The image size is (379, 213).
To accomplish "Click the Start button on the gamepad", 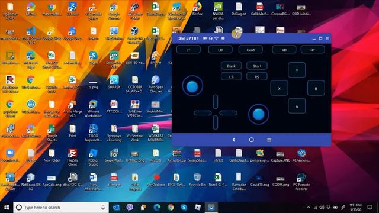I will tap(256, 66).
